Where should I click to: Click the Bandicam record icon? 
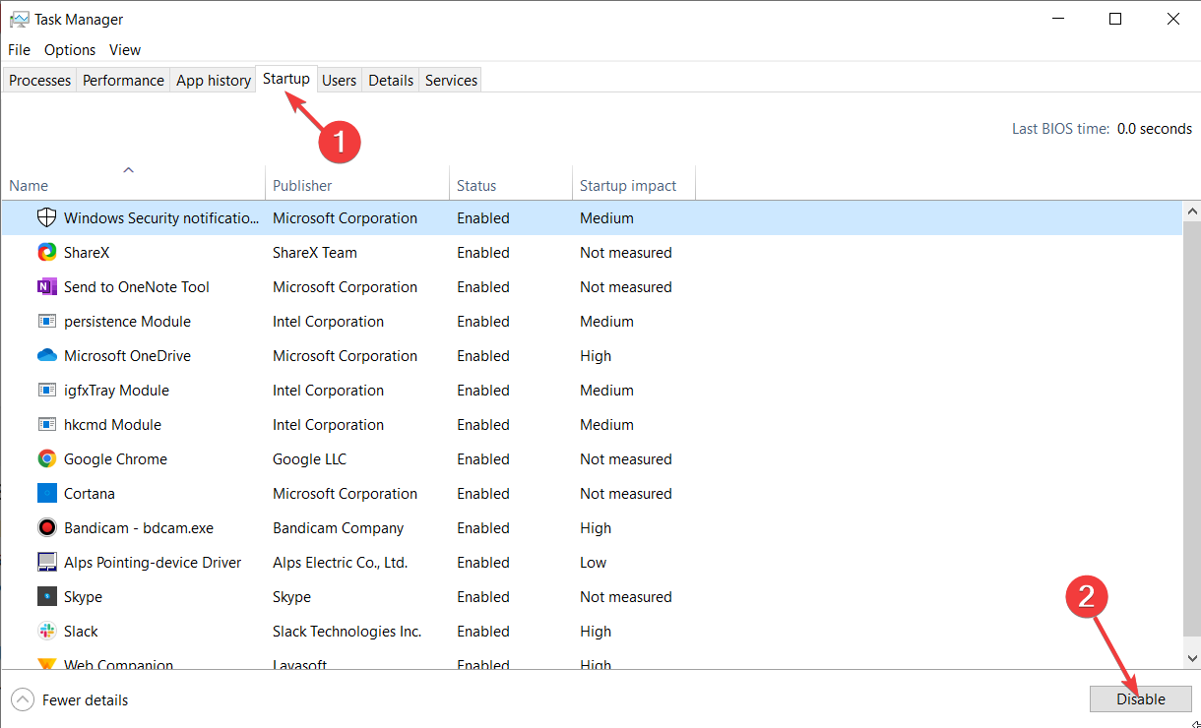[46, 527]
